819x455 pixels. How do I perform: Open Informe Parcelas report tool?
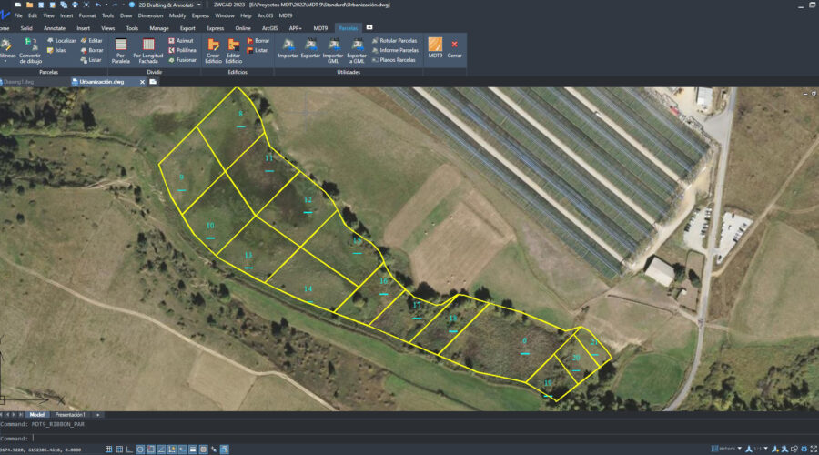(x=395, y=50)
